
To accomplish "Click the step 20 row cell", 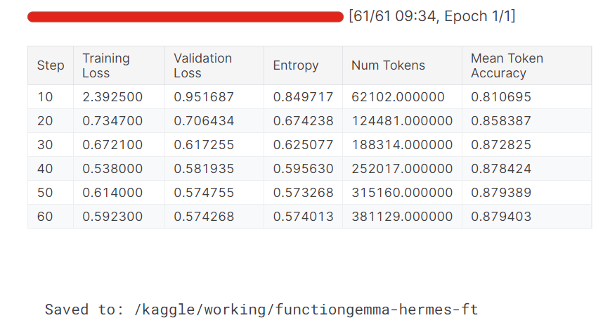I will coord(45,121).
